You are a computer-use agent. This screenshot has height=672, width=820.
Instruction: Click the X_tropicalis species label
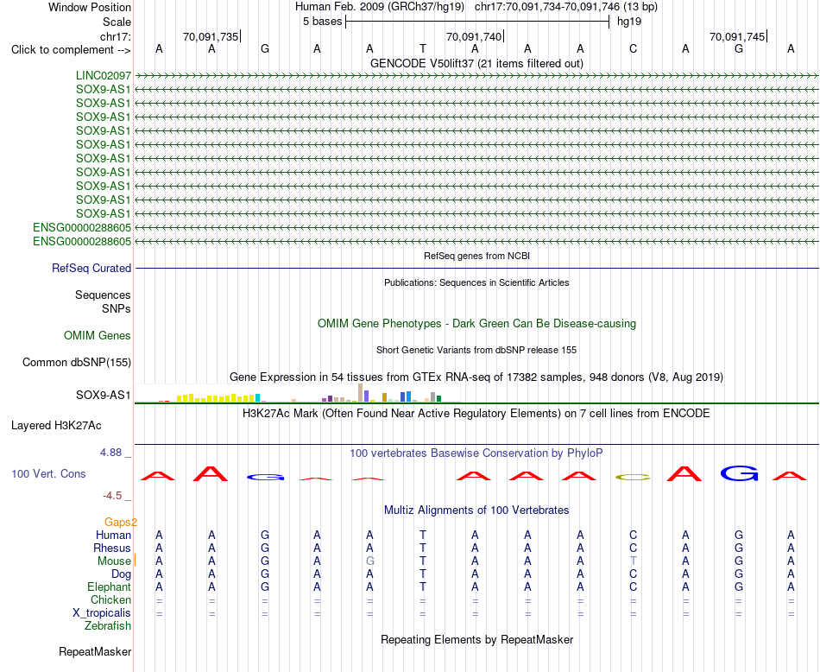102,613
